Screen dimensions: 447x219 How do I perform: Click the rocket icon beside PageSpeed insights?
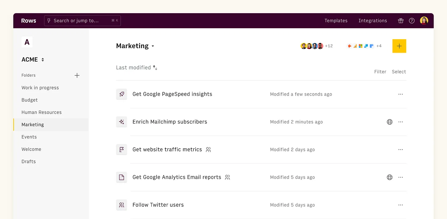122,94
